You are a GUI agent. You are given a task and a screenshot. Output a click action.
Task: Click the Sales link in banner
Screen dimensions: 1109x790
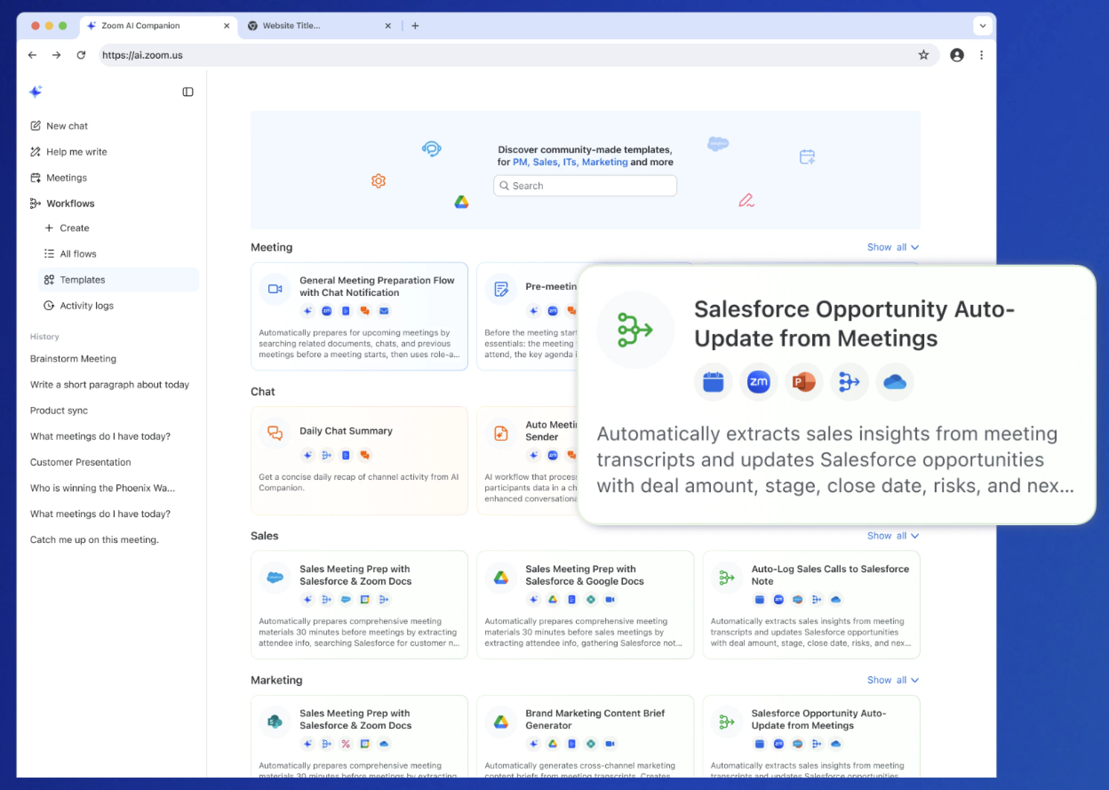click(x=545, y=162)
